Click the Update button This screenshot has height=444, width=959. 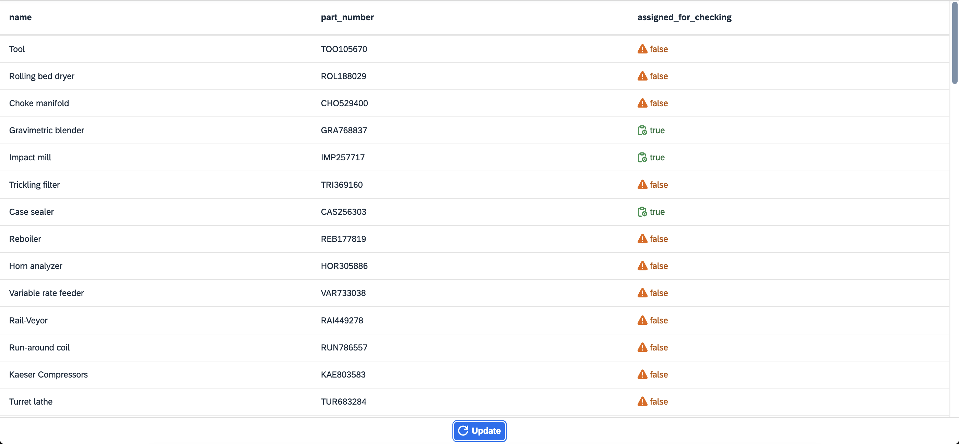point(479,431)
